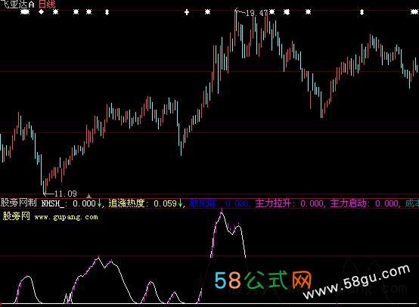The height and width of the screenshot is (307, 419).
Task: Click the white diamond info marker
Action: [x=41, y=12]
